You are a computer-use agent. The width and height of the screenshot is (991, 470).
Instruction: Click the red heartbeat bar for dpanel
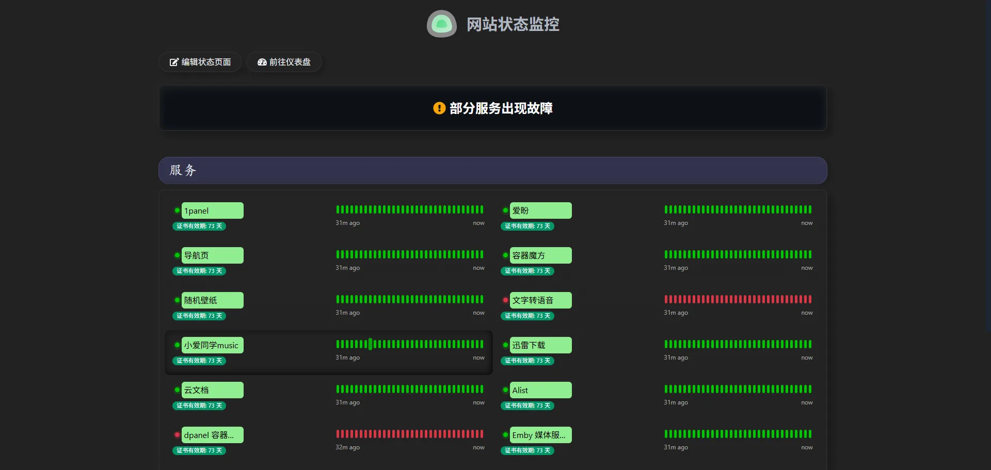[410, 434]
